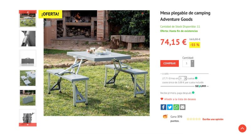Click the Cantidad input field
Screen dimensions: 251x134
click(x=186, y=64)
